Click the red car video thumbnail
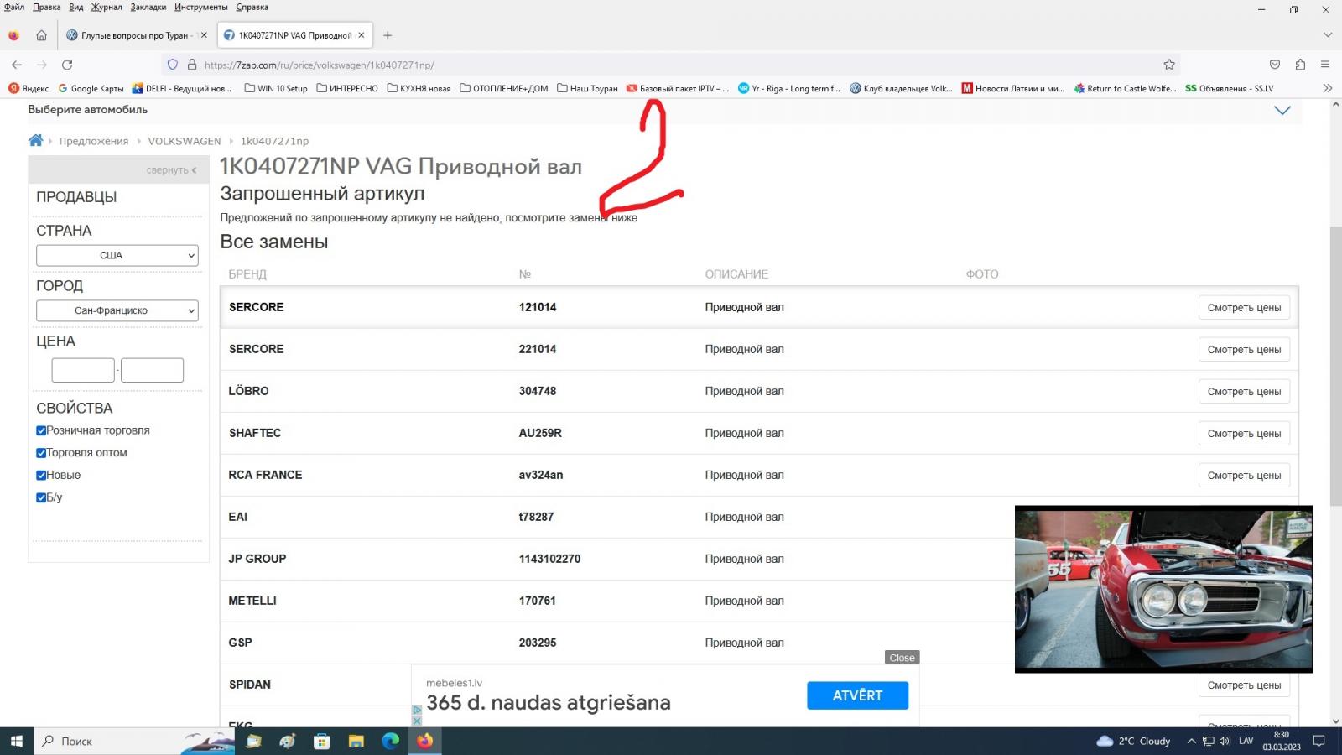1342x755 pixels. point(1163,589)
